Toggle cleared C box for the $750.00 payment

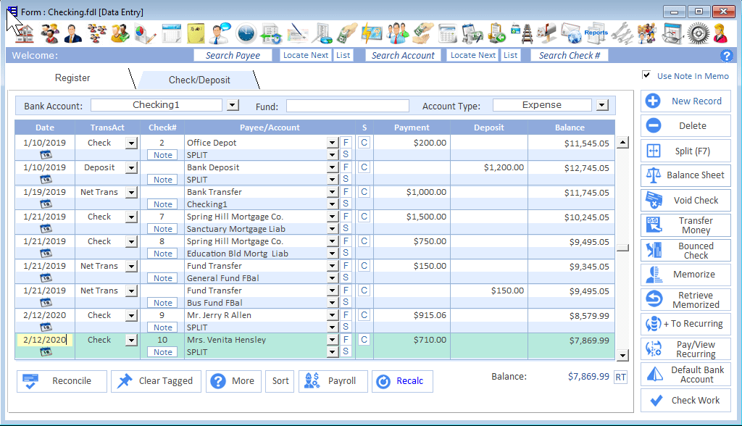pos(364,241)
